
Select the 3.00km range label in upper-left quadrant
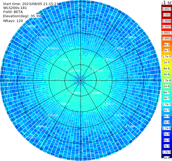point(53,48)
